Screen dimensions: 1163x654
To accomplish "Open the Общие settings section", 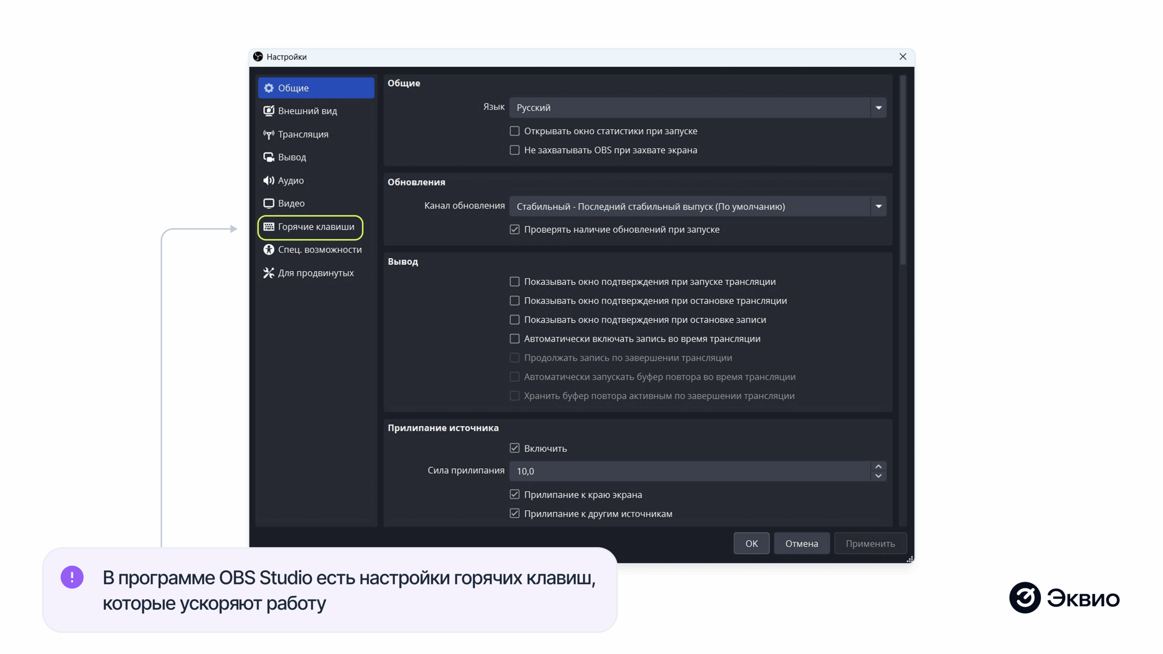I will [293, 88].
